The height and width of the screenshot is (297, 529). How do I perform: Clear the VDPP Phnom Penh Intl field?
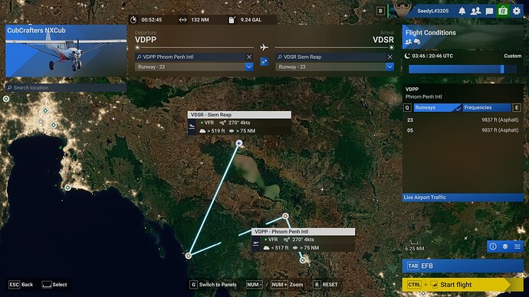[x=249, y=57]
